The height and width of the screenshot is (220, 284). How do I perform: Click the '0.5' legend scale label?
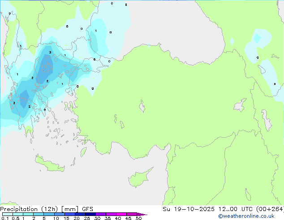(x=16, y=218)
